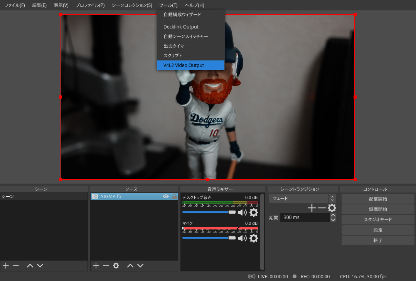416x281 pixels.
Task: Close the ツール(T) menu
Action: coord(168,5)
